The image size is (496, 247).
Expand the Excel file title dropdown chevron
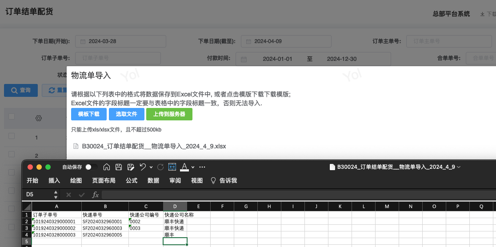(x=459, y=167)
